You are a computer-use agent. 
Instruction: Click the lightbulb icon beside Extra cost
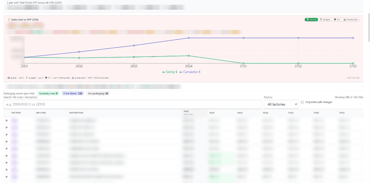pyautogui.click(x=9, y=19)
